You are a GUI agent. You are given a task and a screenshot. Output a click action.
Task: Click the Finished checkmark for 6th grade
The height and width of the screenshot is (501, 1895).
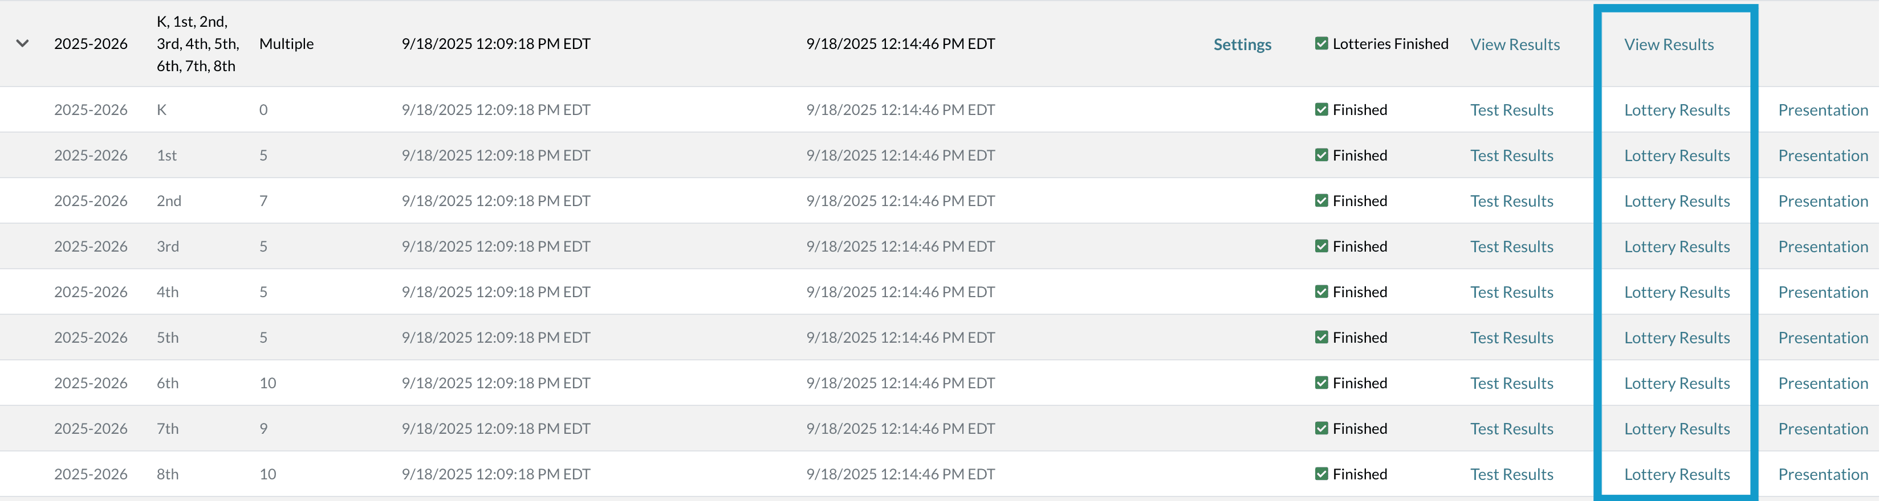[1321, 383]
